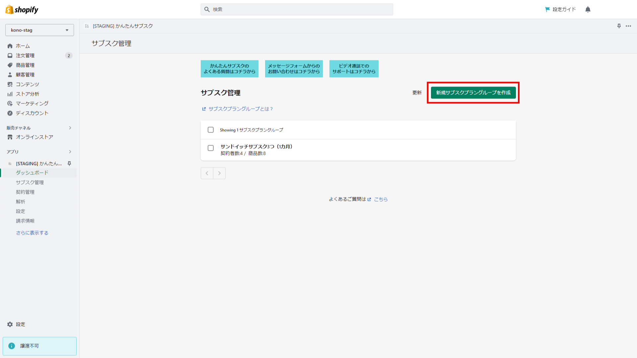Open 契約管理 in app submenu
Screen dimensions: 637x358
click(x=25, y=192)
